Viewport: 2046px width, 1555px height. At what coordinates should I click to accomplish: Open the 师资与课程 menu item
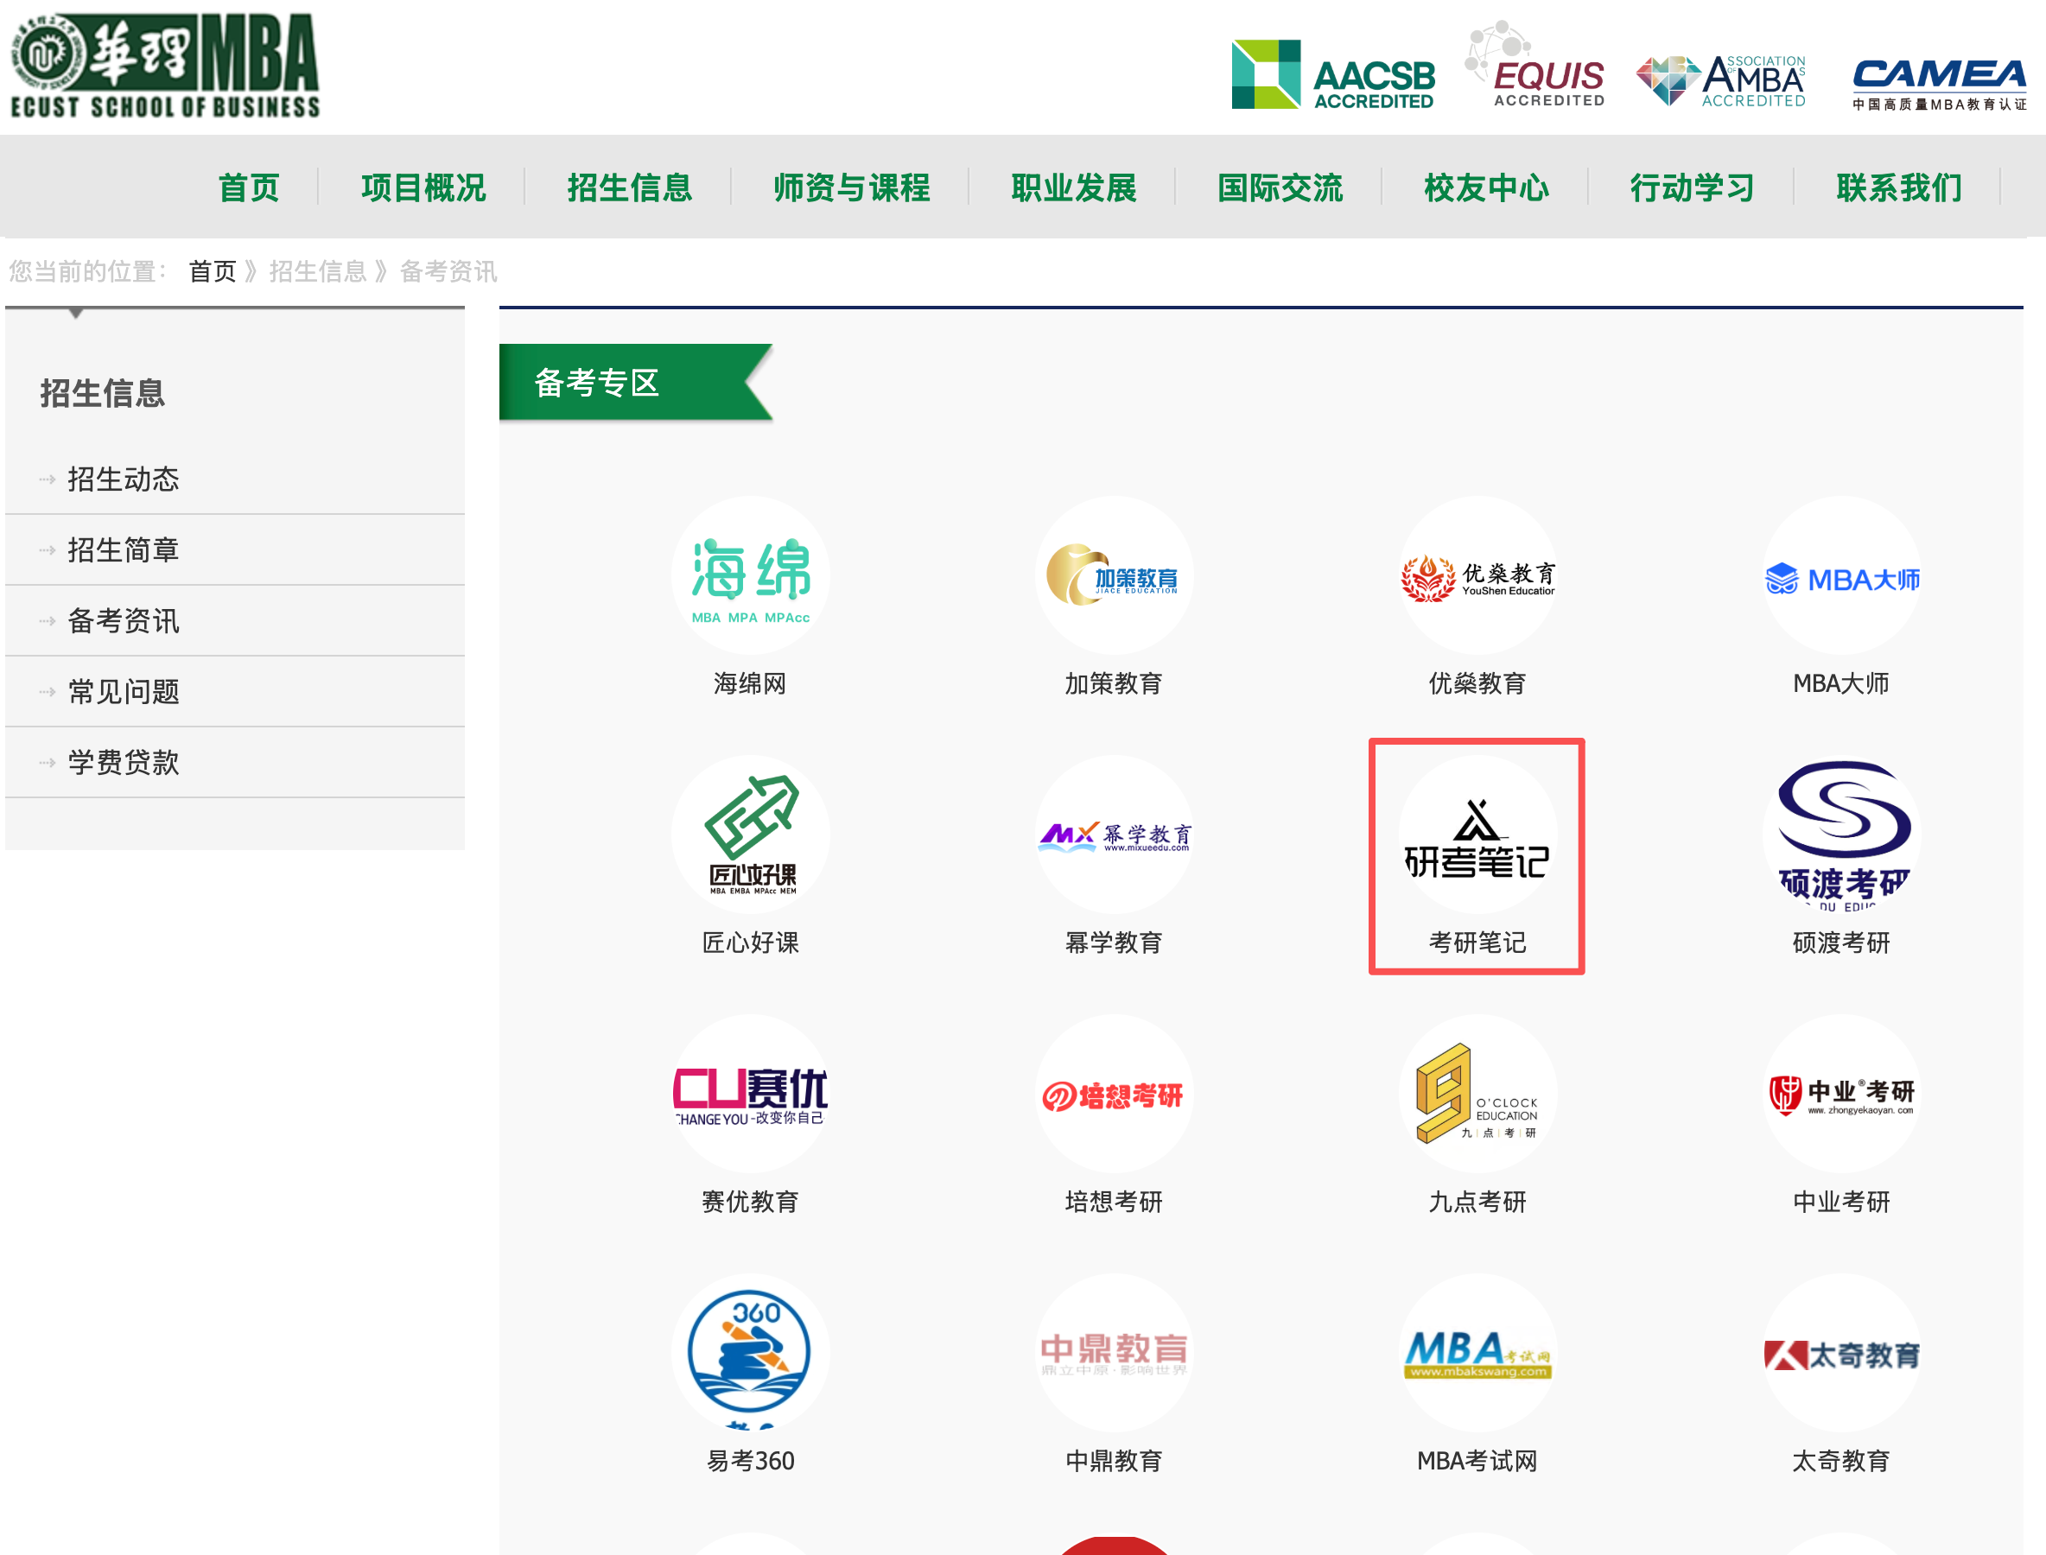(852, 188)
